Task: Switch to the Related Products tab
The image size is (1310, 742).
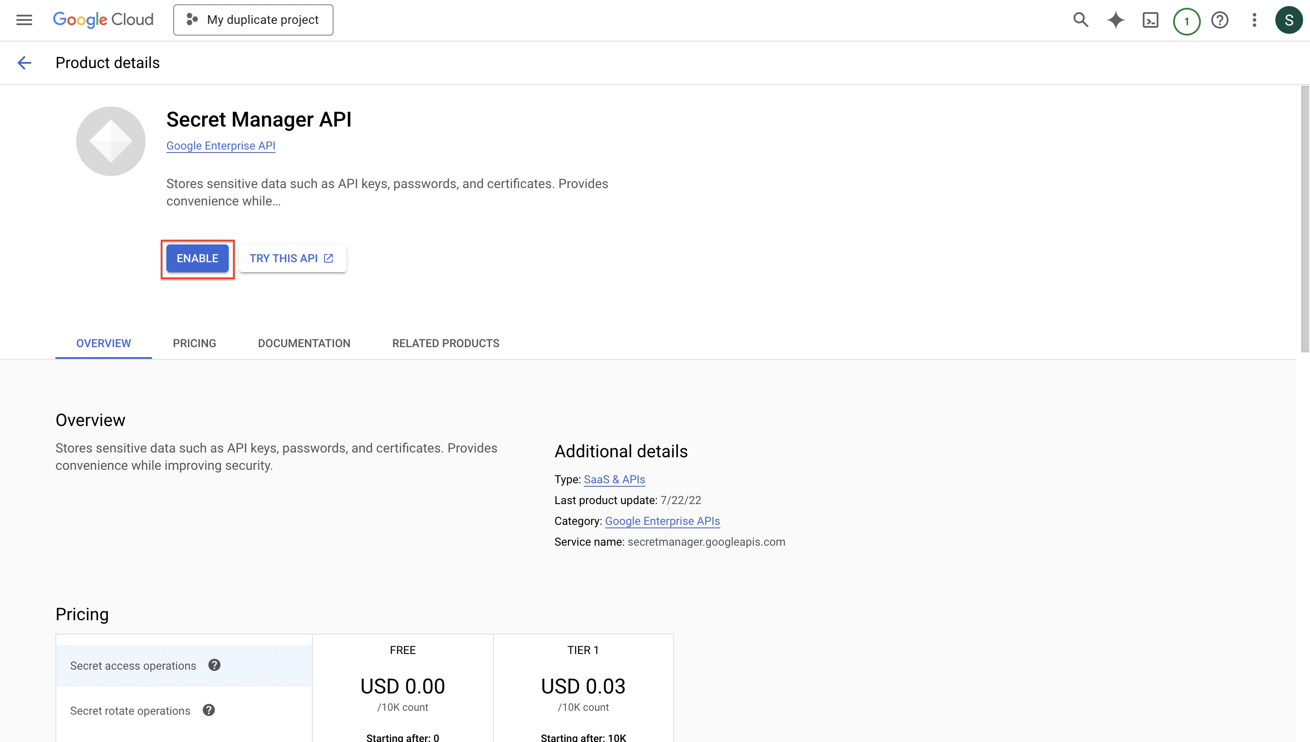Action: (446, 344)
